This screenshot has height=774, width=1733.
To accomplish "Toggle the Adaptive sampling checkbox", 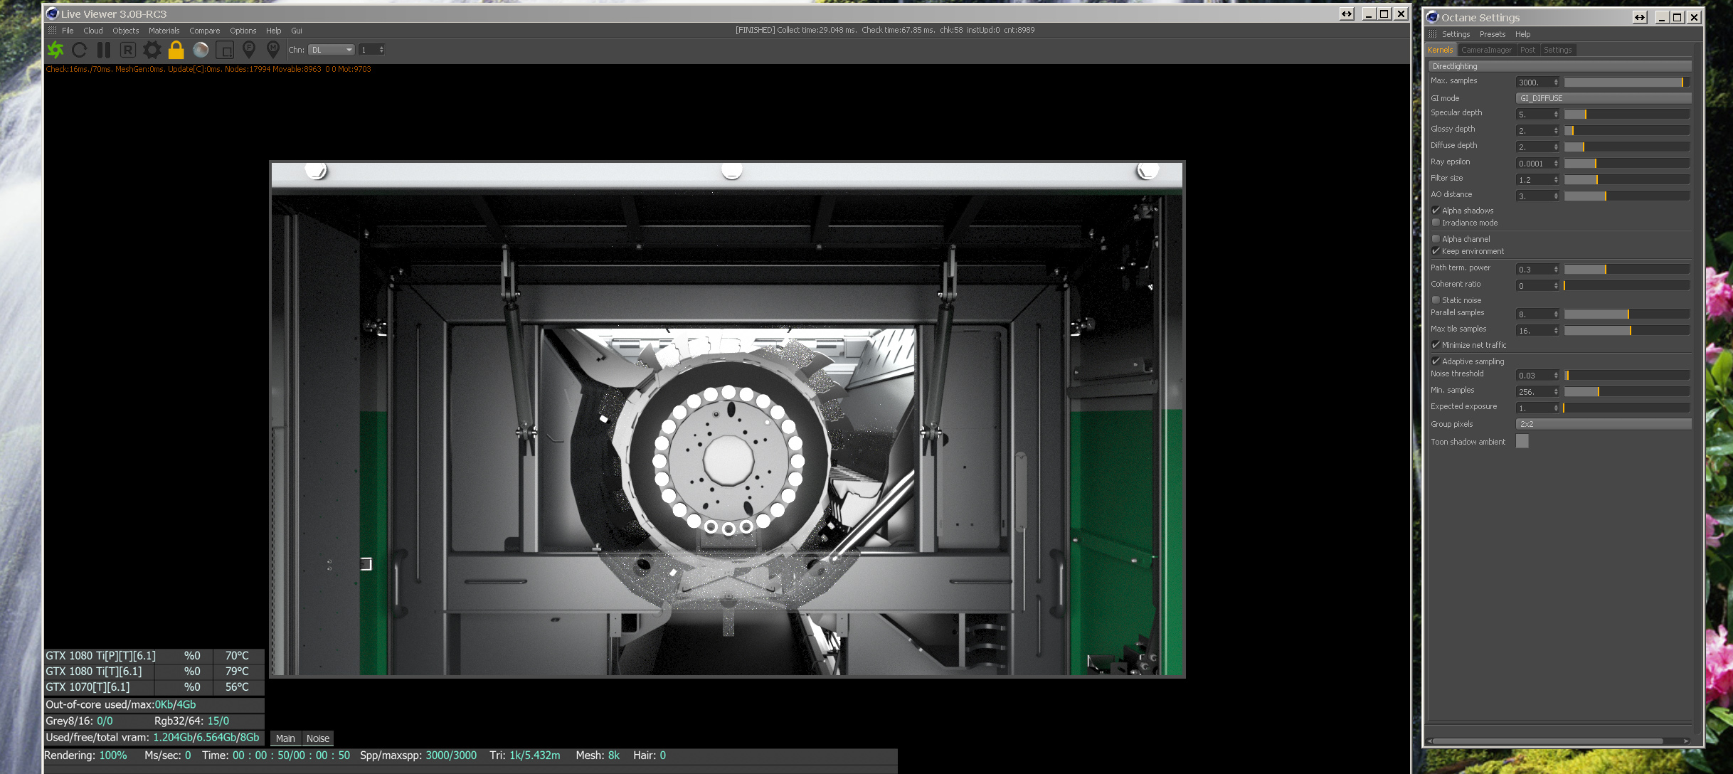I will point(1436,361).
